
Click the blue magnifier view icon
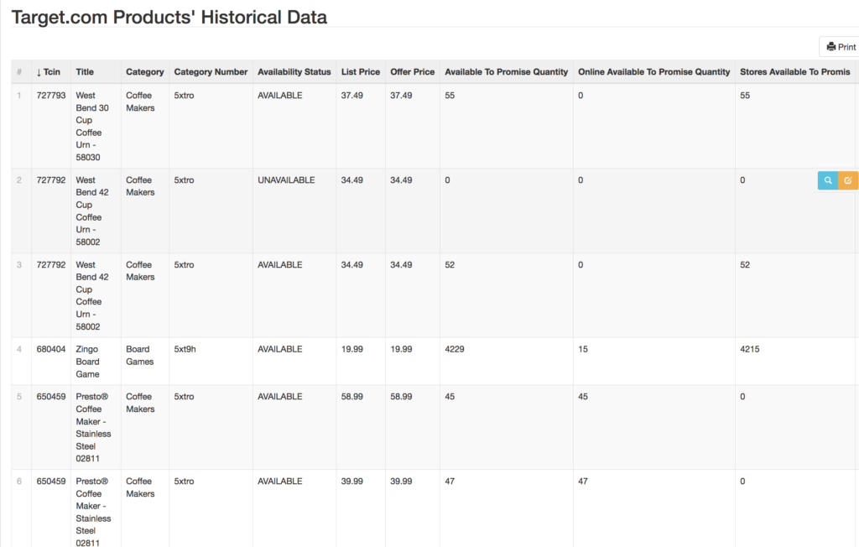[827, 180]
